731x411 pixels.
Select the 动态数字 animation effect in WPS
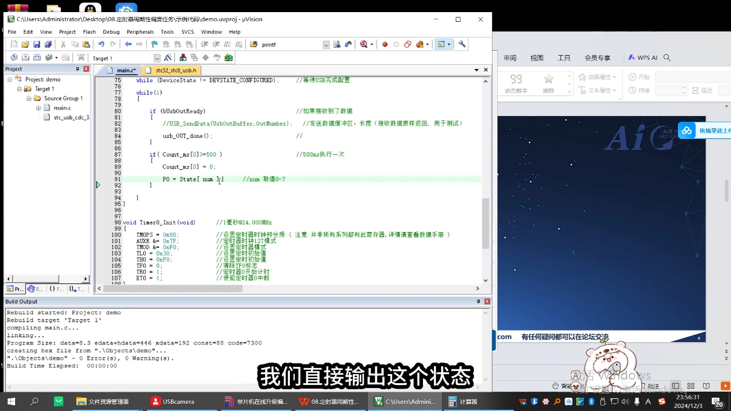point(516,84)
